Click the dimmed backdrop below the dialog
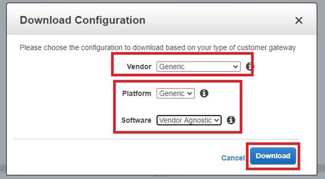The image size is (325, 179). [86, 177]
